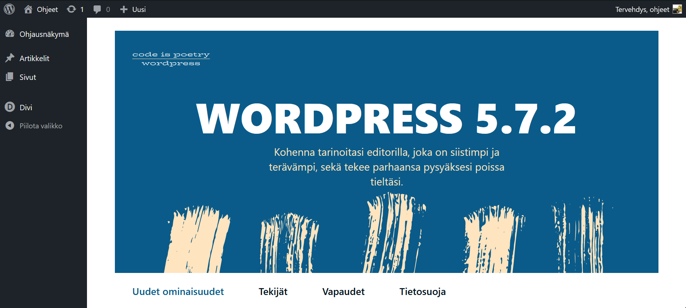Click the plus icon for new content
686x308 pixels.
click(x=124, y=9)
